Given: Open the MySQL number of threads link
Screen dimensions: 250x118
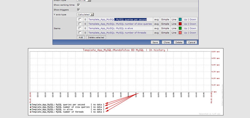Looking at the screenshot, I should pyautogui.click(x=117, y=33).
